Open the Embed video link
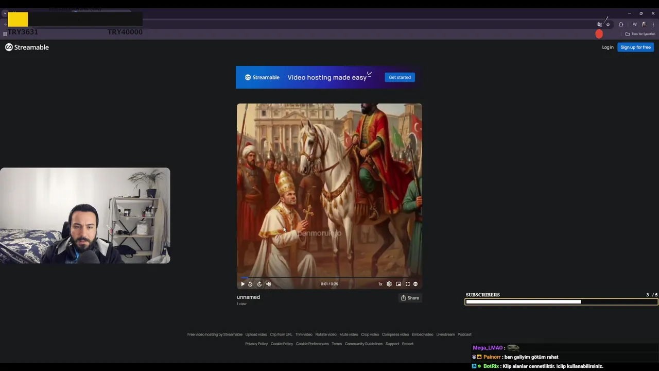The height and width of the screenshot is (371, 659). point(423,334)
